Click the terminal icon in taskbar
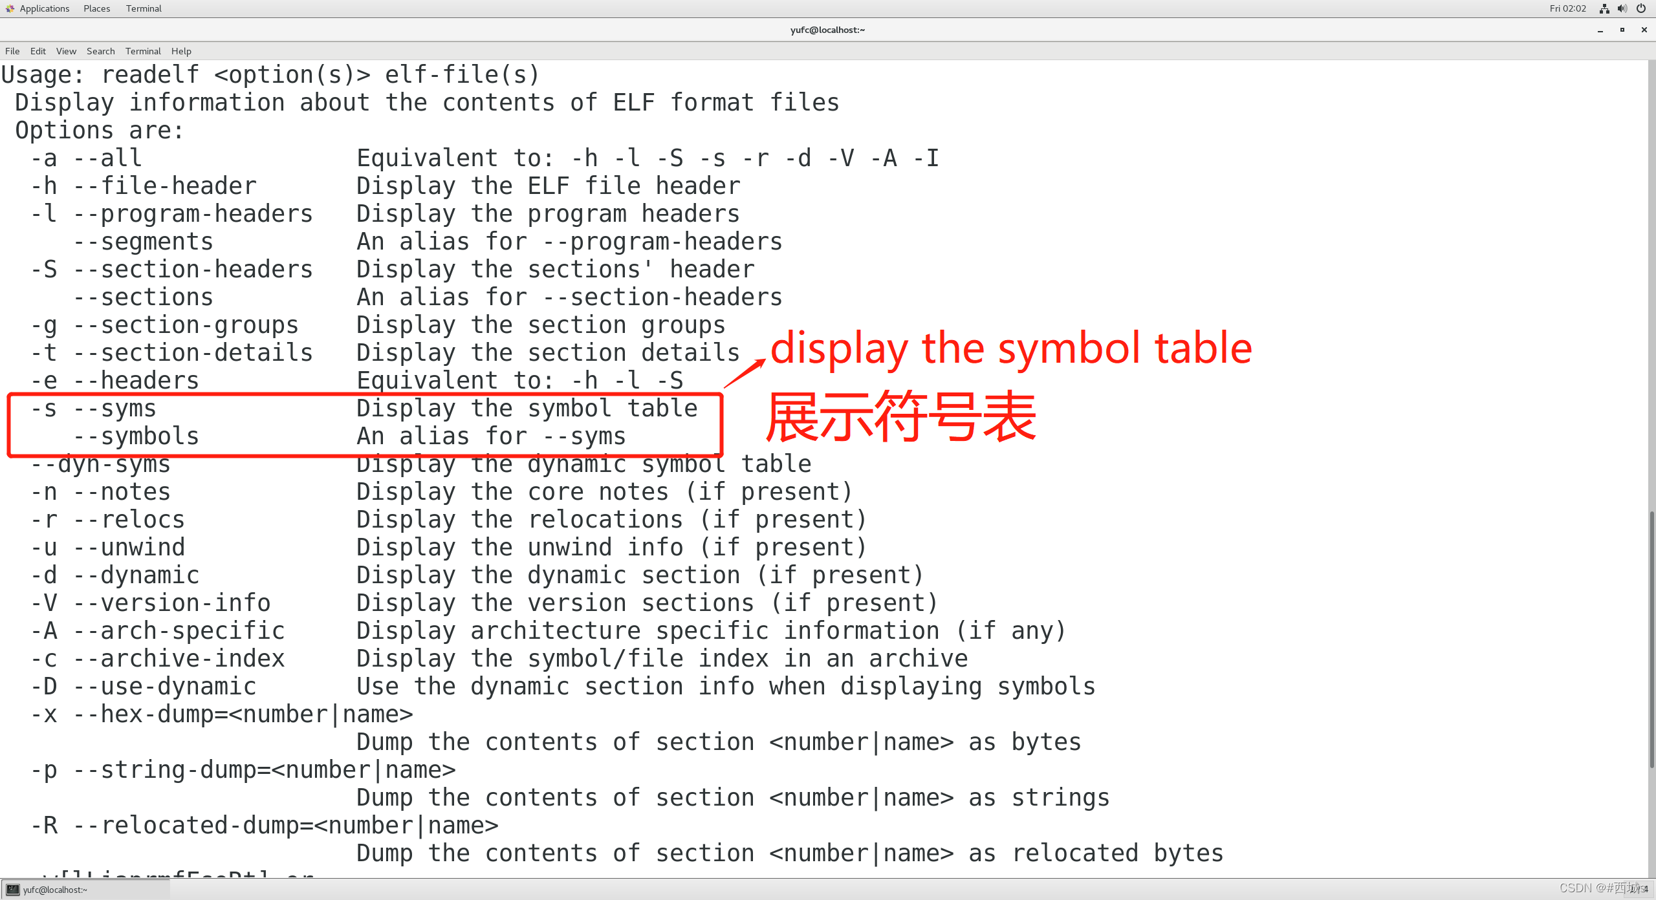This screenshot has width=1656, height=900. 13,890
